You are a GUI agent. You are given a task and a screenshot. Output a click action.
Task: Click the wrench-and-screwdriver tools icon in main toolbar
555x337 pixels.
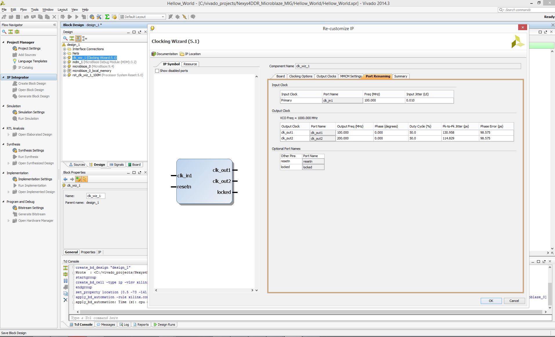pos(99,17)
